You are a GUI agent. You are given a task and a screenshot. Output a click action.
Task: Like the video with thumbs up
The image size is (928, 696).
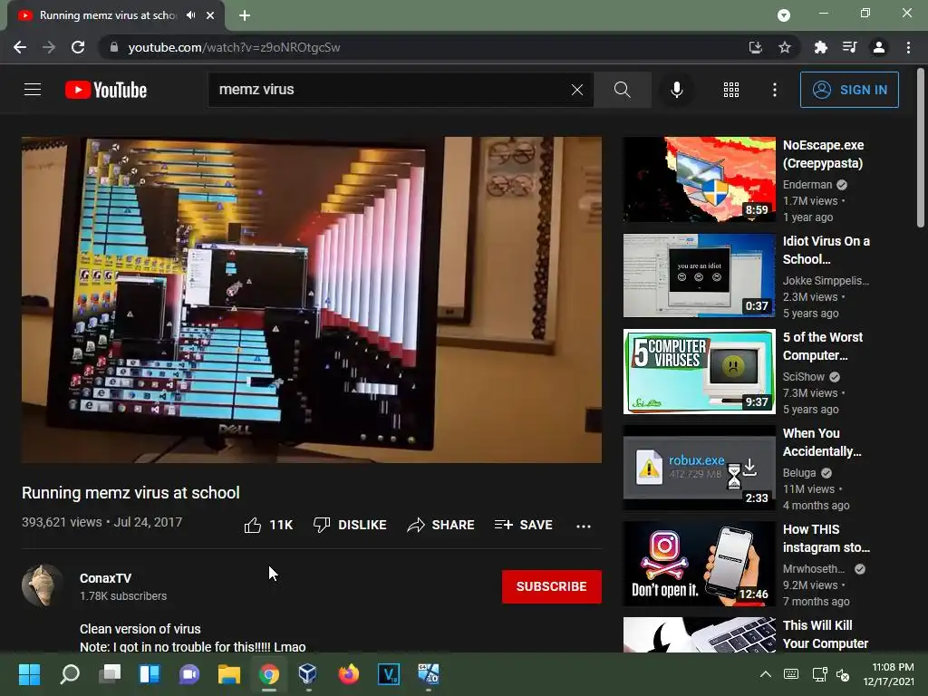[268, 525]
